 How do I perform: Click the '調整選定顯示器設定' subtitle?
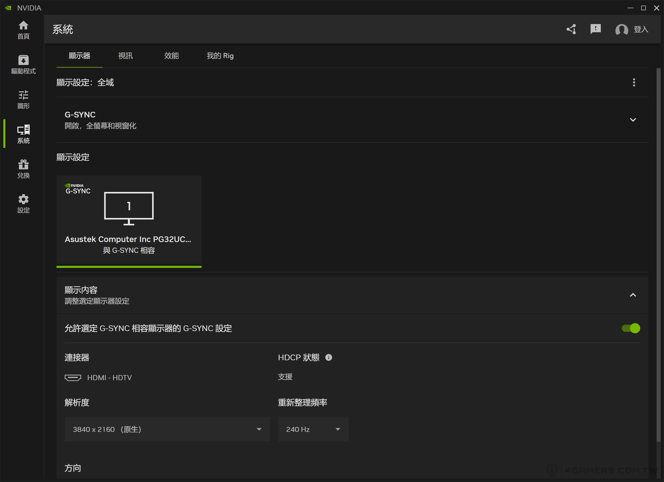point(97,301)
